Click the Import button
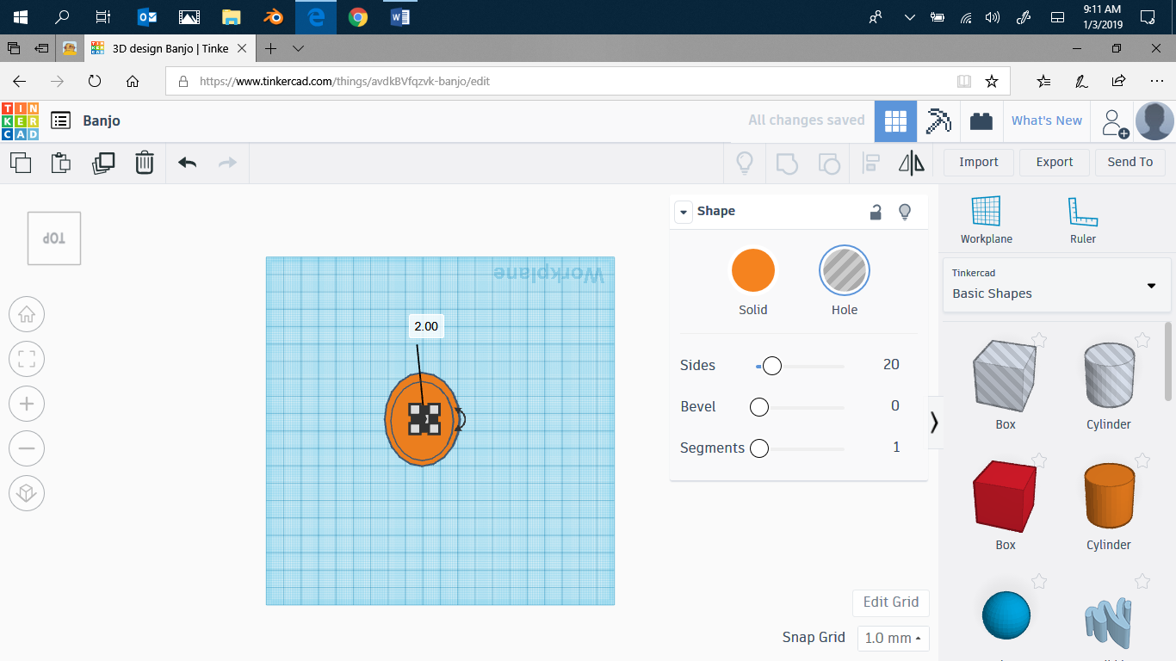This screenshot has width=1176, height=661. (x=979, y=162)
